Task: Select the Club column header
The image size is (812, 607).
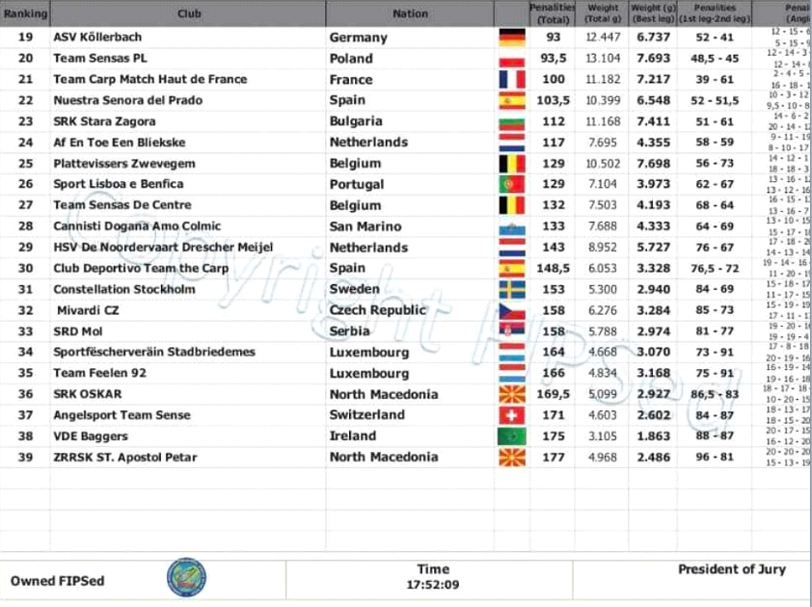Action: click(189, 13)
